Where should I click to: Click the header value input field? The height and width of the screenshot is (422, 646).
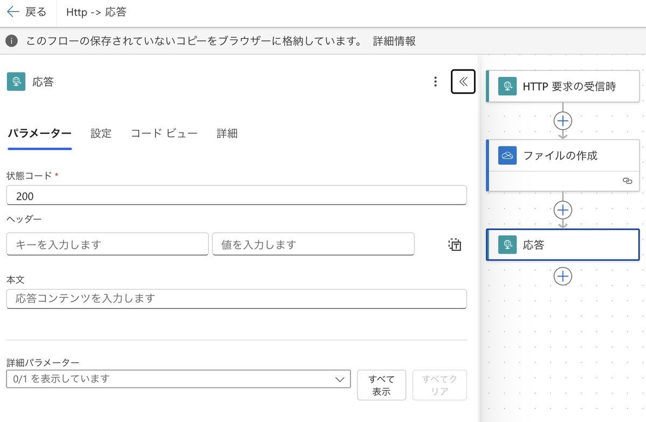tap(313, 244)
